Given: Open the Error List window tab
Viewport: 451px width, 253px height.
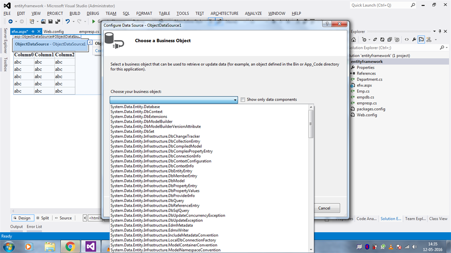Looking at the screenshot, I should click(x=34, y=227).
